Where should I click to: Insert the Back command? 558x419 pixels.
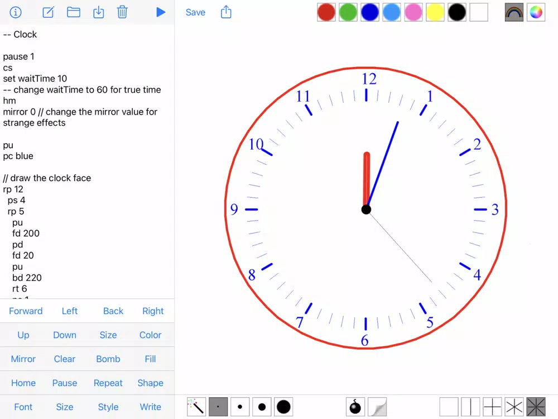click(113, 311)
